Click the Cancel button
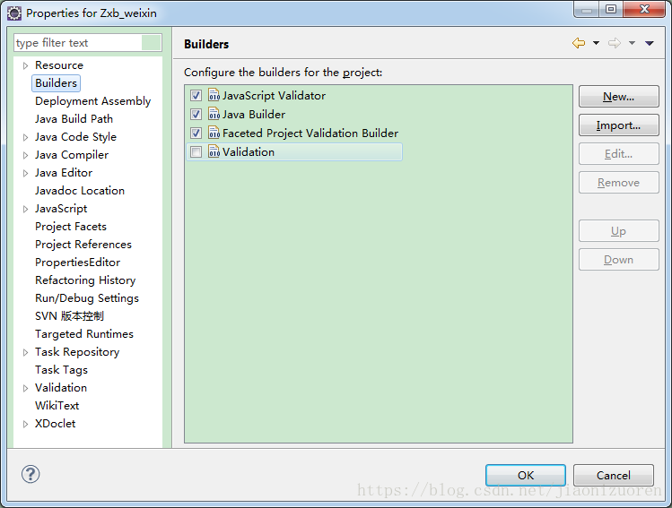 point(614,475)
